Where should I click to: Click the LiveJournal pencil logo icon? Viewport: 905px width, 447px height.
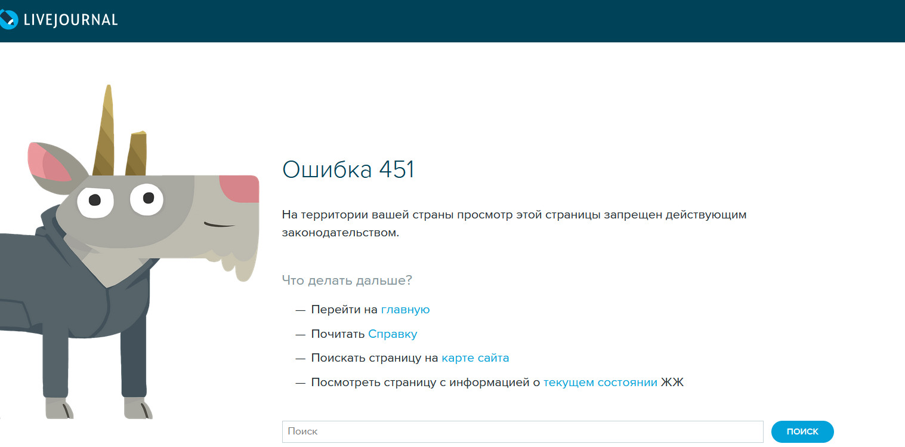point(8,20)
